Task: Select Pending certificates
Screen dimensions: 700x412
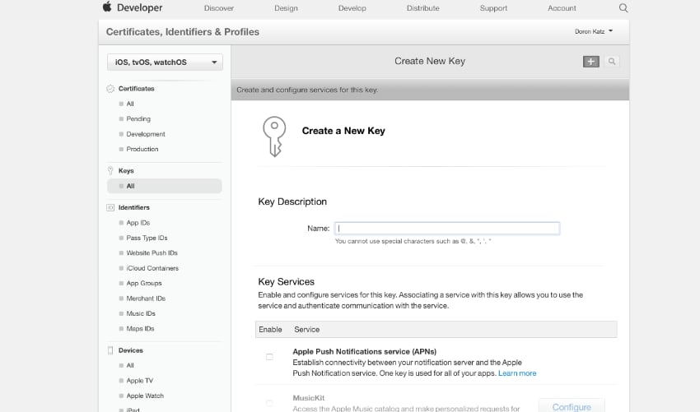Action: click(x=138, y=119)
